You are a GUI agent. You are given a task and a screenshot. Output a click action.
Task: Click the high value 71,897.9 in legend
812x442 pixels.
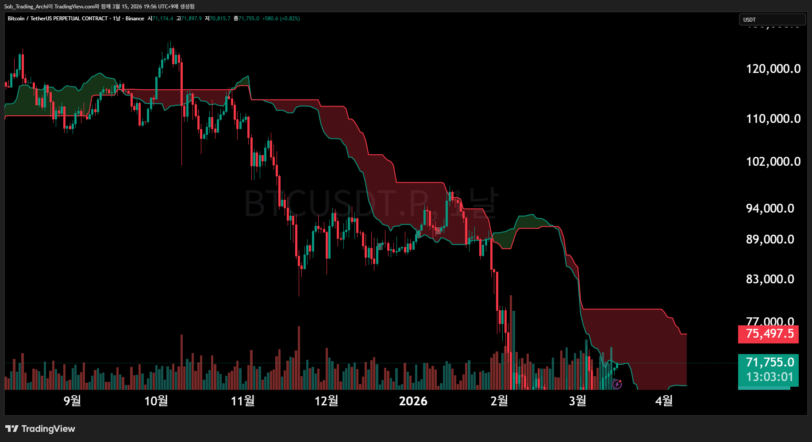point(191,19)
